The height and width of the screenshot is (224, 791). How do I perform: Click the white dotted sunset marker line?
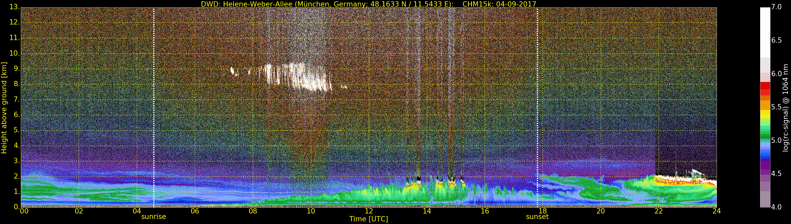[x=537, y=107]
